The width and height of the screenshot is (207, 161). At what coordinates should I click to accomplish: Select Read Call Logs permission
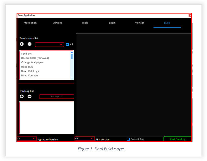pyautogui.click(x=30, y=71)
